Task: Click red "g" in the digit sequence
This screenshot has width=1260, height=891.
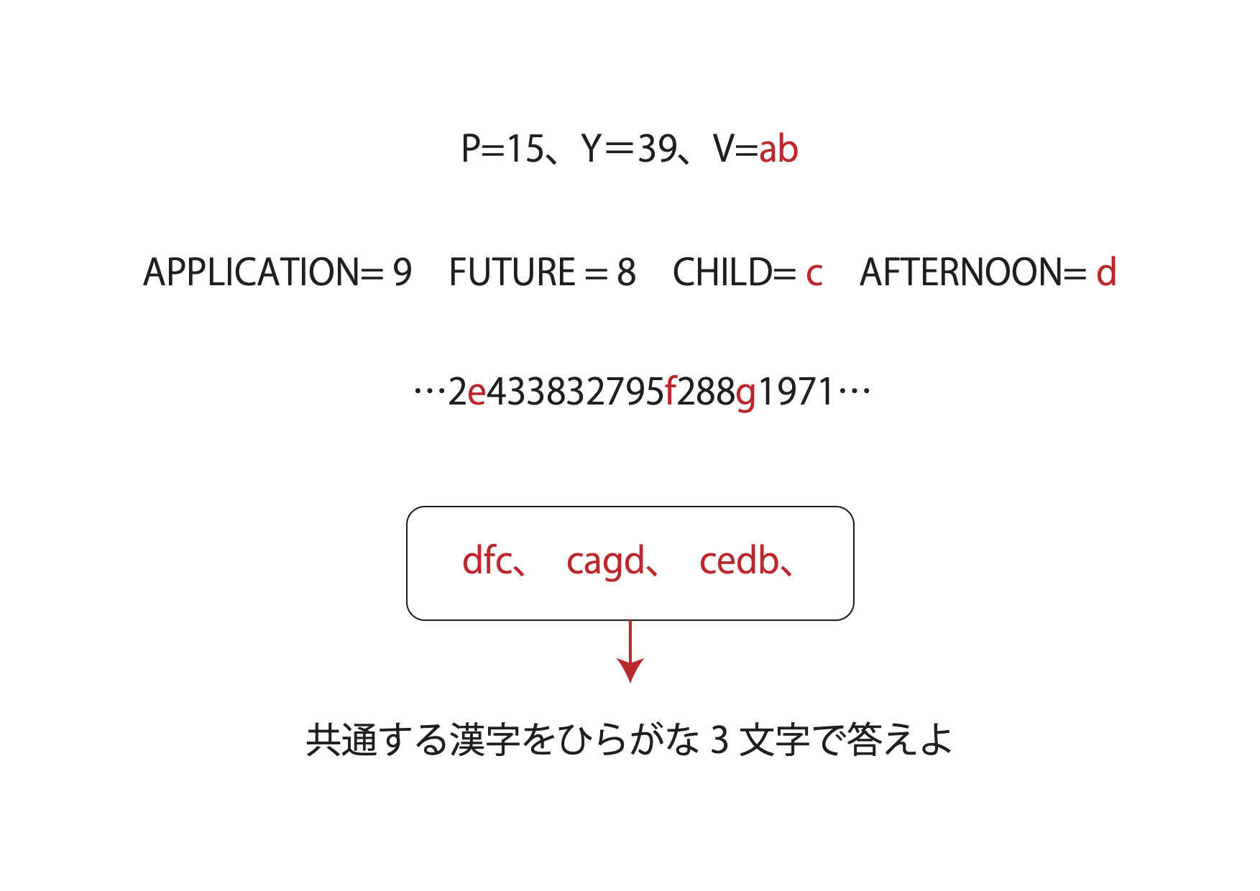Action: tap(746, 394)
